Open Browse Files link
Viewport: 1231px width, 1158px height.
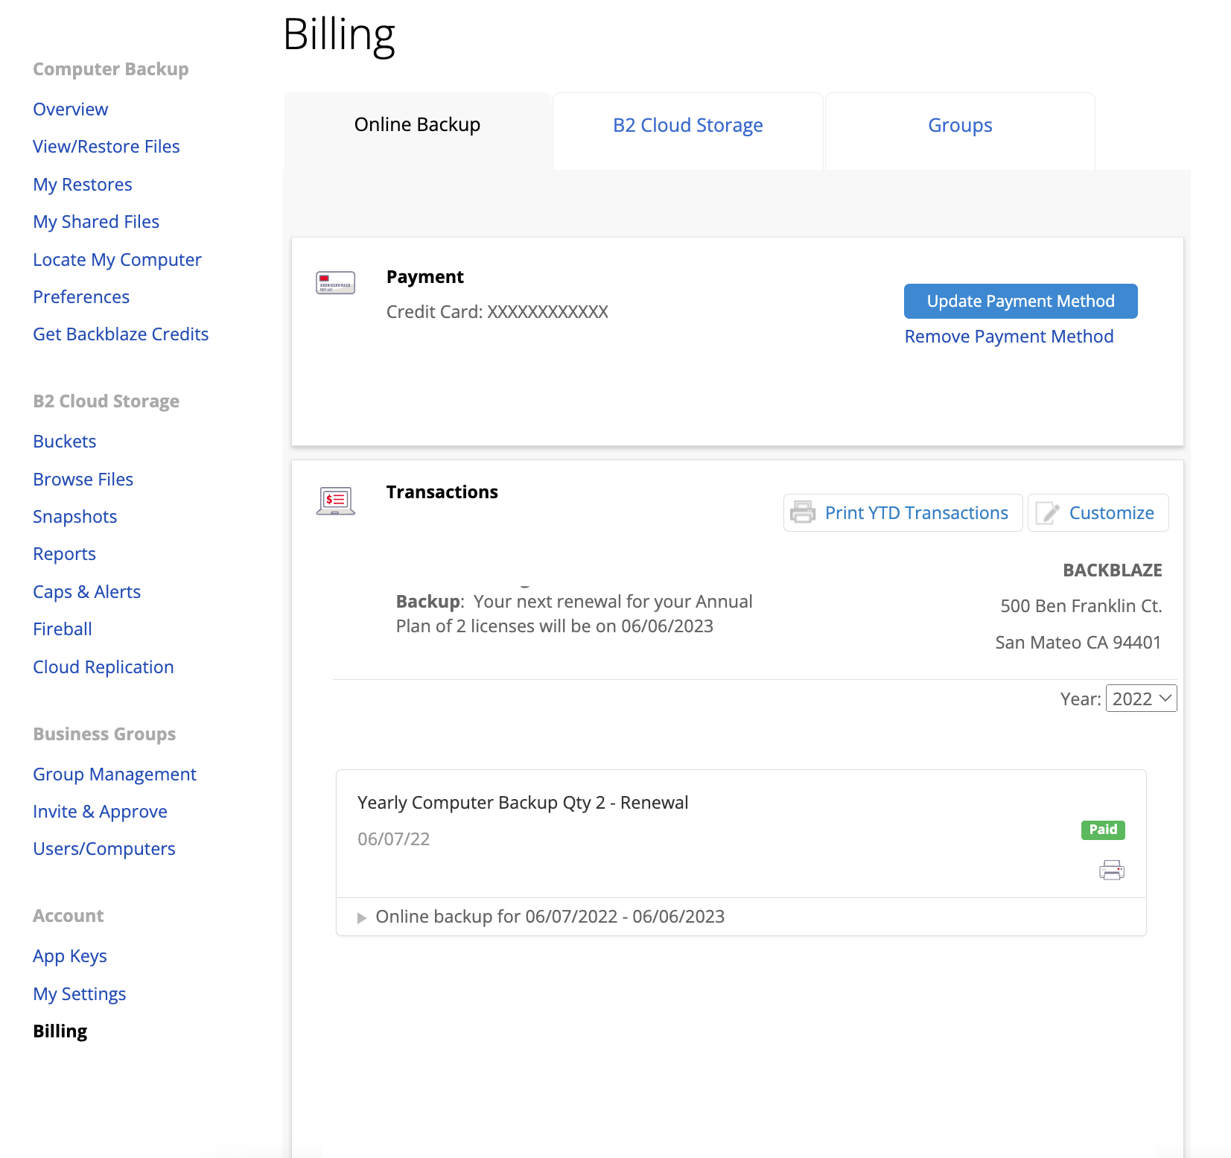(83, 480)
